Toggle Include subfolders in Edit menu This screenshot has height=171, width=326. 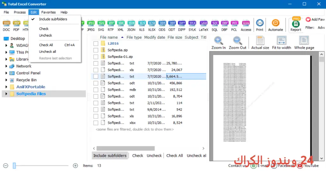point(55,19)
